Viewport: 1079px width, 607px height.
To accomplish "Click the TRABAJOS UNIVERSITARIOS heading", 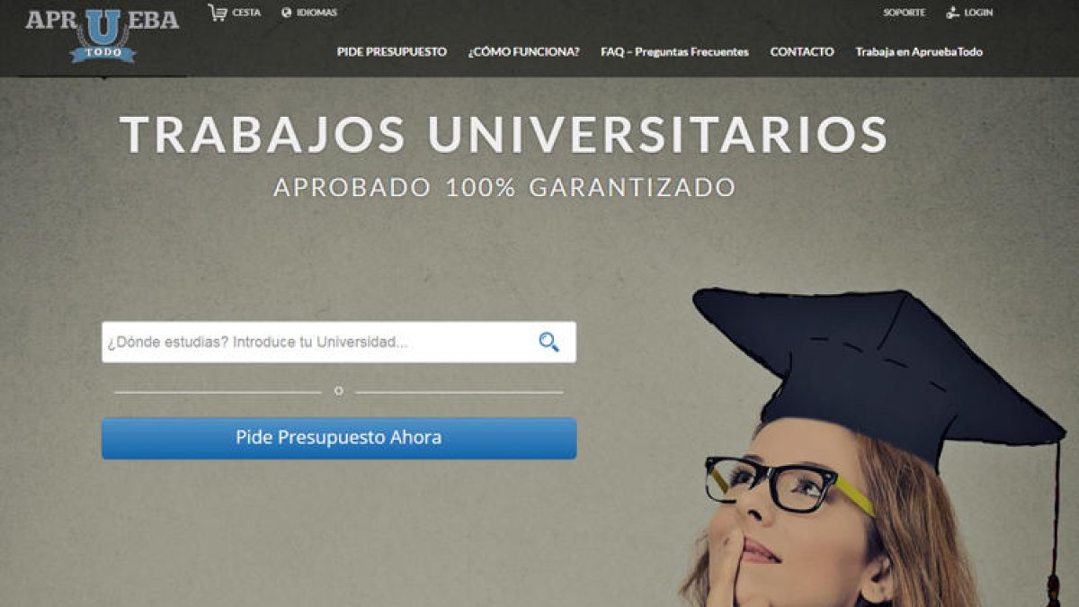I will pyautogui.click(x=504, y=134).
